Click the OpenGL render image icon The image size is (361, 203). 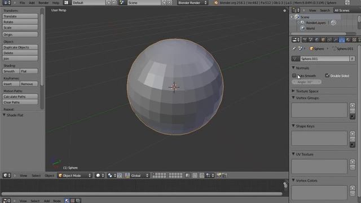(x=218, y=175)
